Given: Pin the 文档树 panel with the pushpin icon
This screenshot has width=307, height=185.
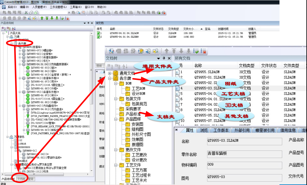Looking at the screenshot, I should point(164,58).
